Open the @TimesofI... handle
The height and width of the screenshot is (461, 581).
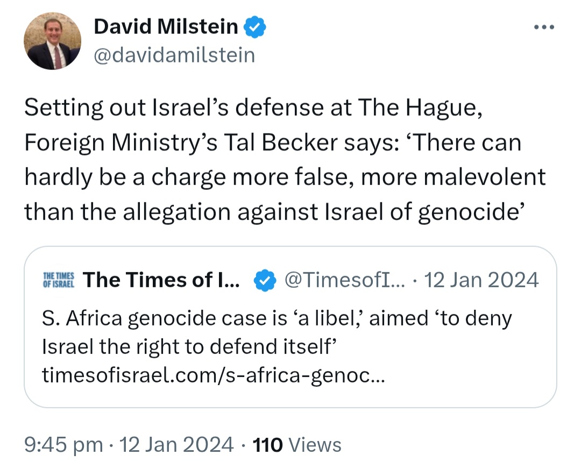click(x=345, y=280)
